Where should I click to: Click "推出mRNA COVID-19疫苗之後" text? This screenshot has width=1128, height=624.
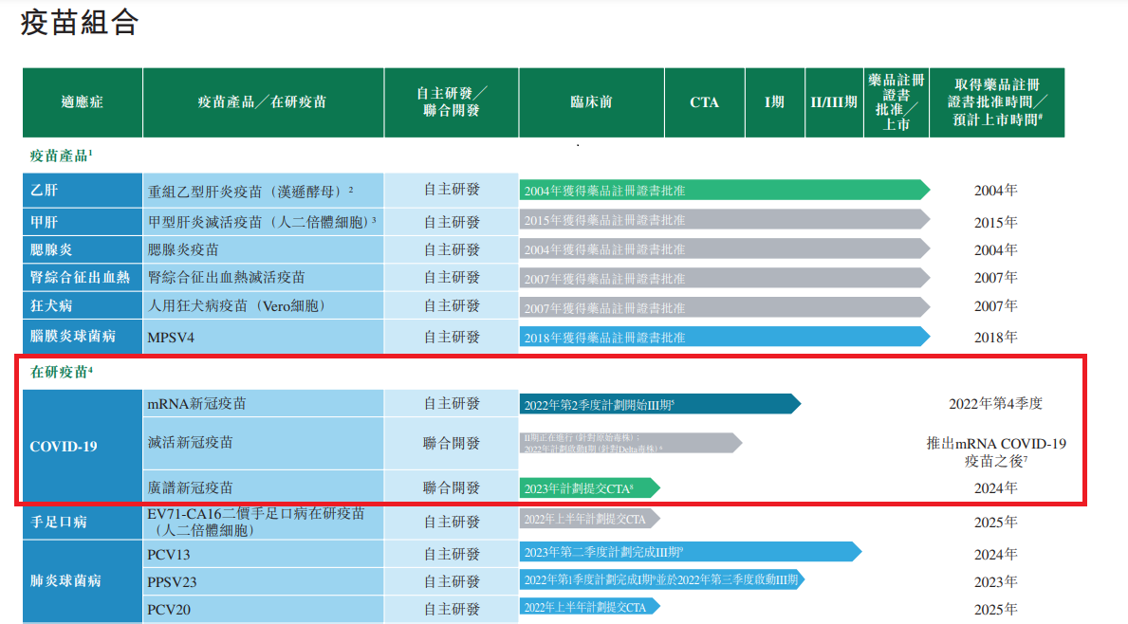point(996,452)
